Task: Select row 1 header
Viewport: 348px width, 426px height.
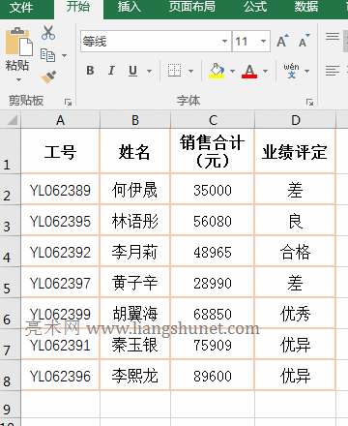Action: (11, 151)
